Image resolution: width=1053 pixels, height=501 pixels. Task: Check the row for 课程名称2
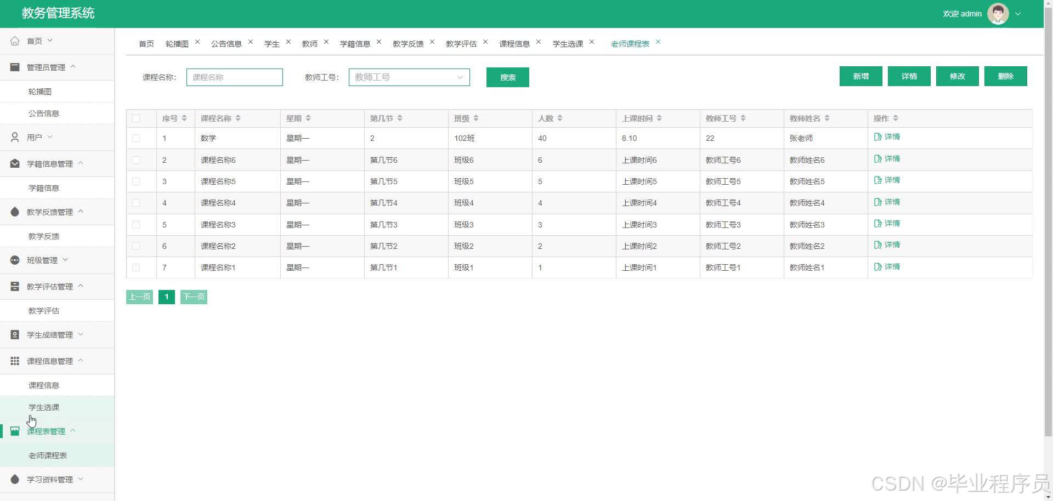coord(136,246)
